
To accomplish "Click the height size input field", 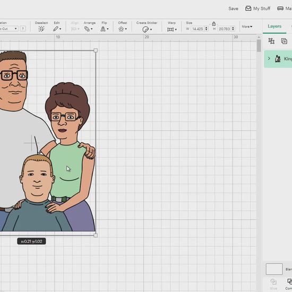I will point(224,29).
